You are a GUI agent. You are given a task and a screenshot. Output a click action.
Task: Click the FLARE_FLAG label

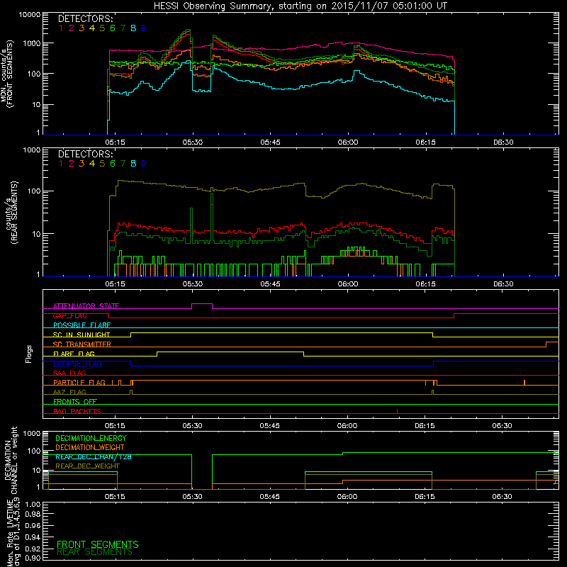tap(74, 354)
